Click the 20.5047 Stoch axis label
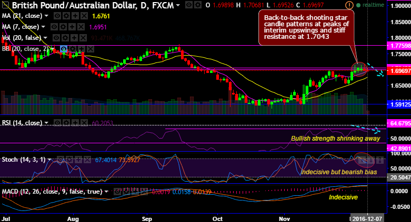The width and height of the screenshot is (411, 222). click(x=399, y=177)
